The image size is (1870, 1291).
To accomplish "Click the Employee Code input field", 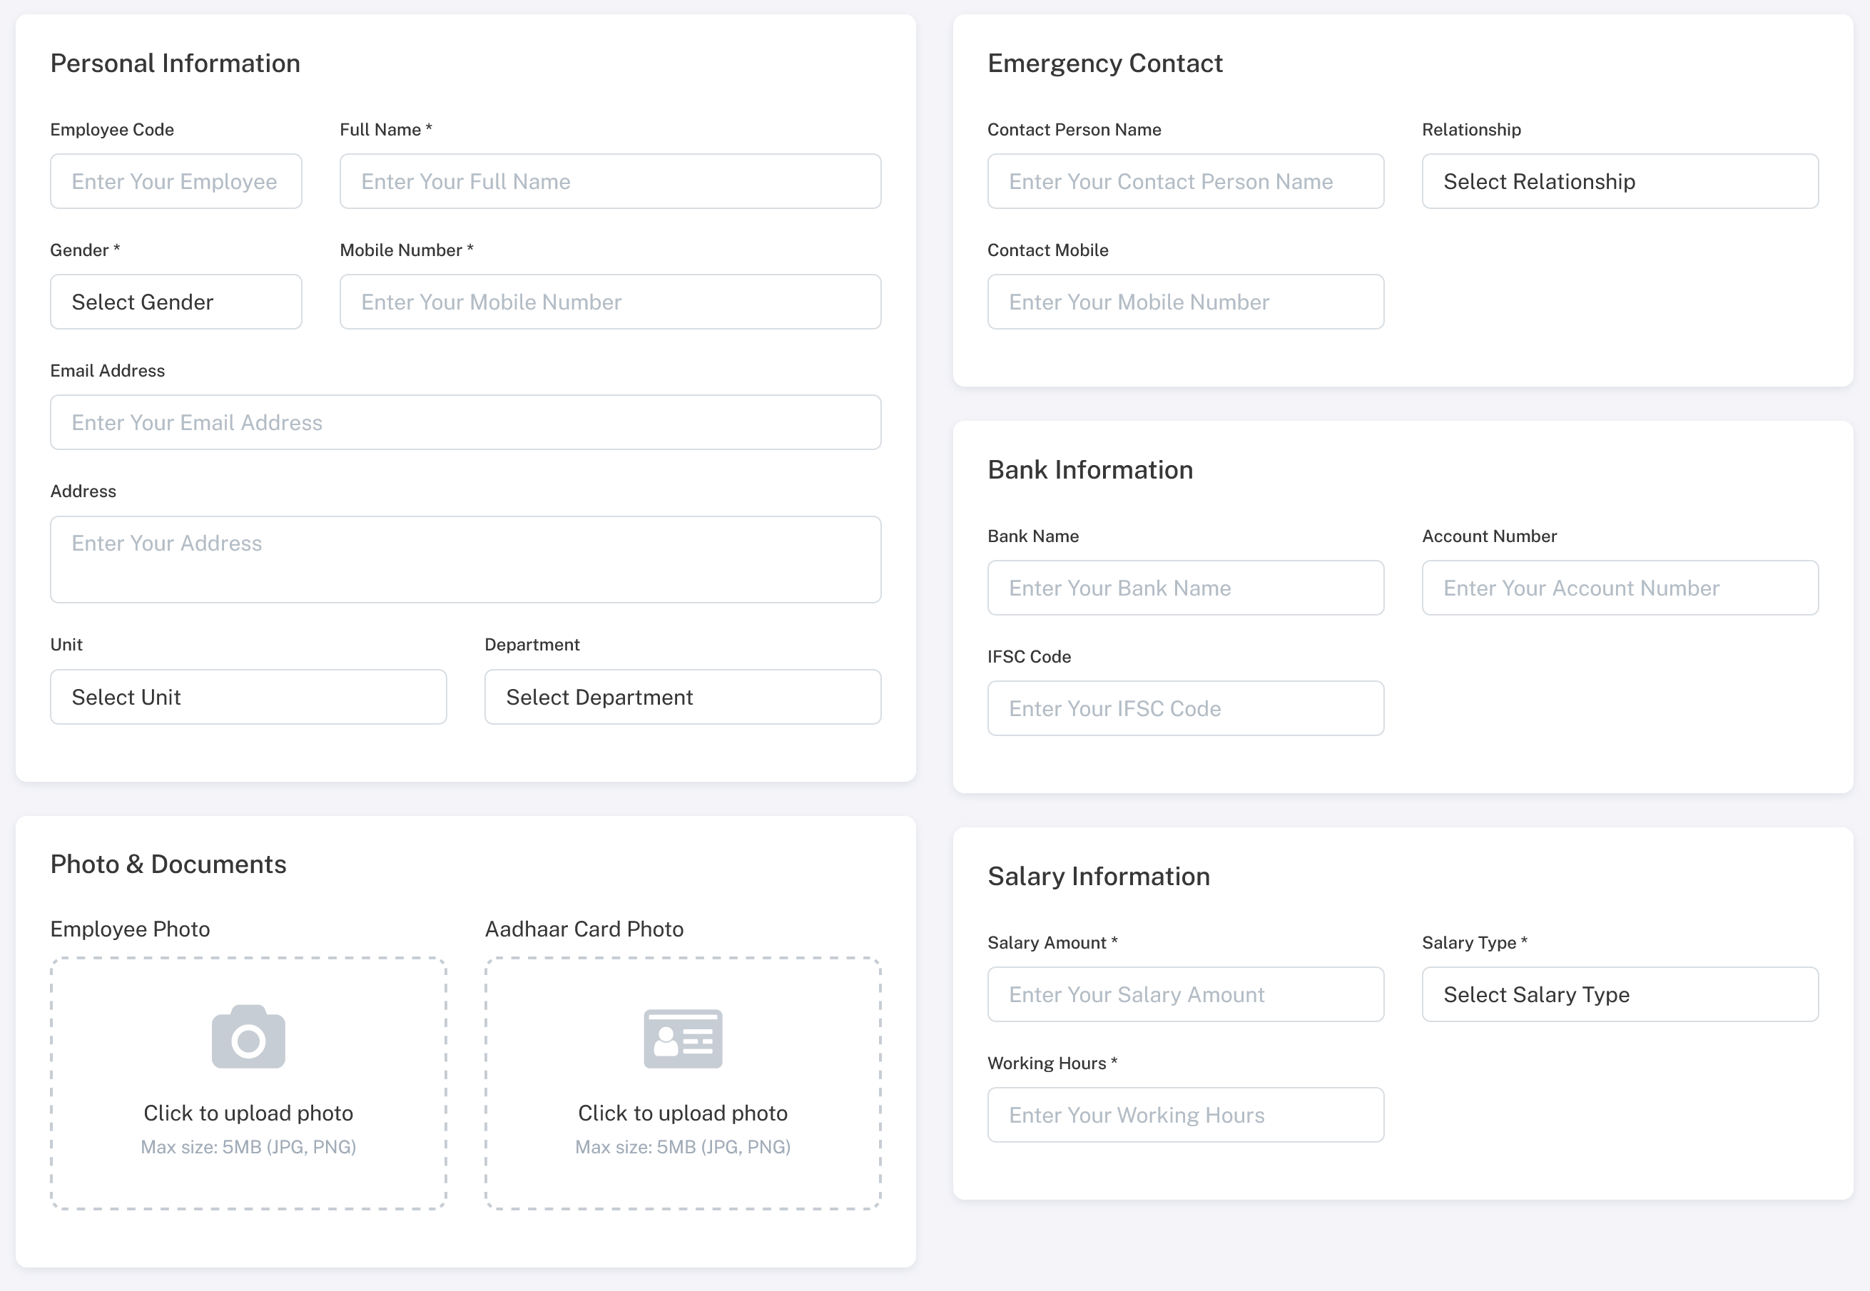I will coord(176,181).
